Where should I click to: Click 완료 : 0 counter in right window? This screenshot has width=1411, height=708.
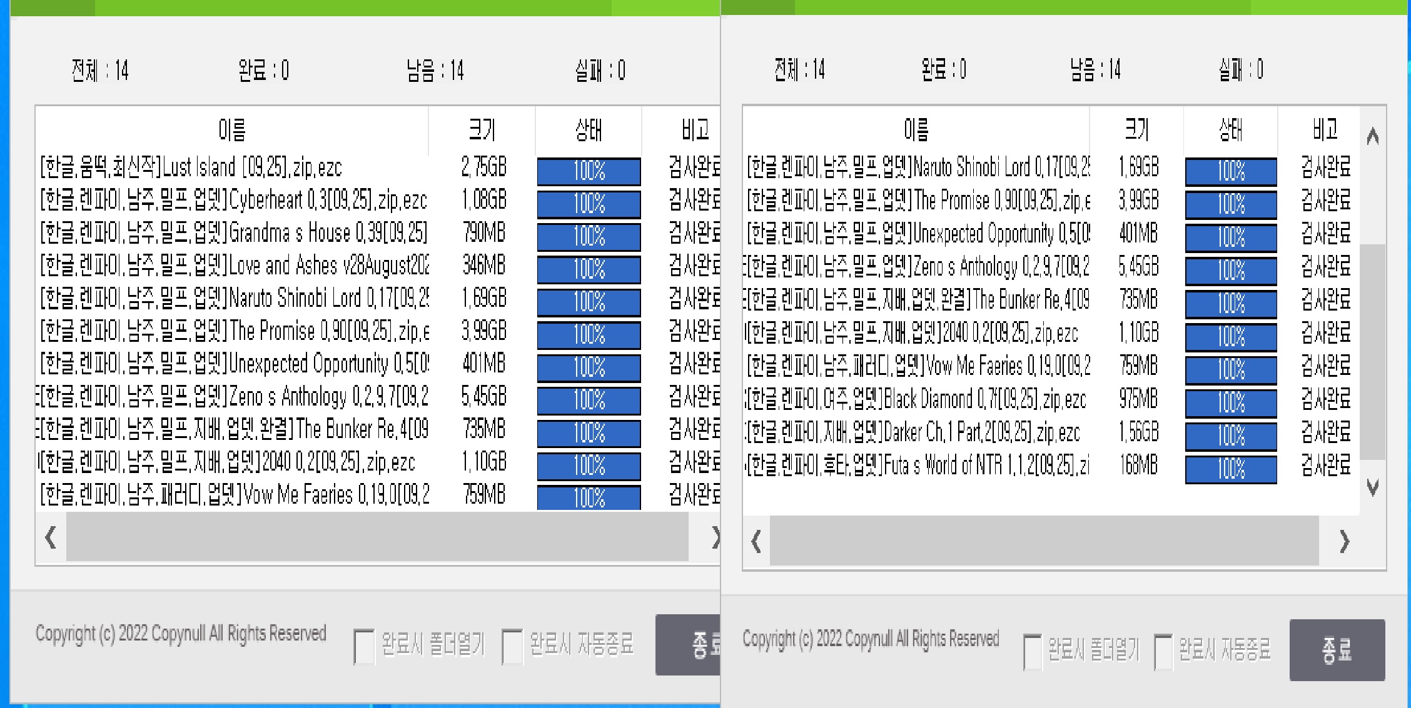click(943, 69)
